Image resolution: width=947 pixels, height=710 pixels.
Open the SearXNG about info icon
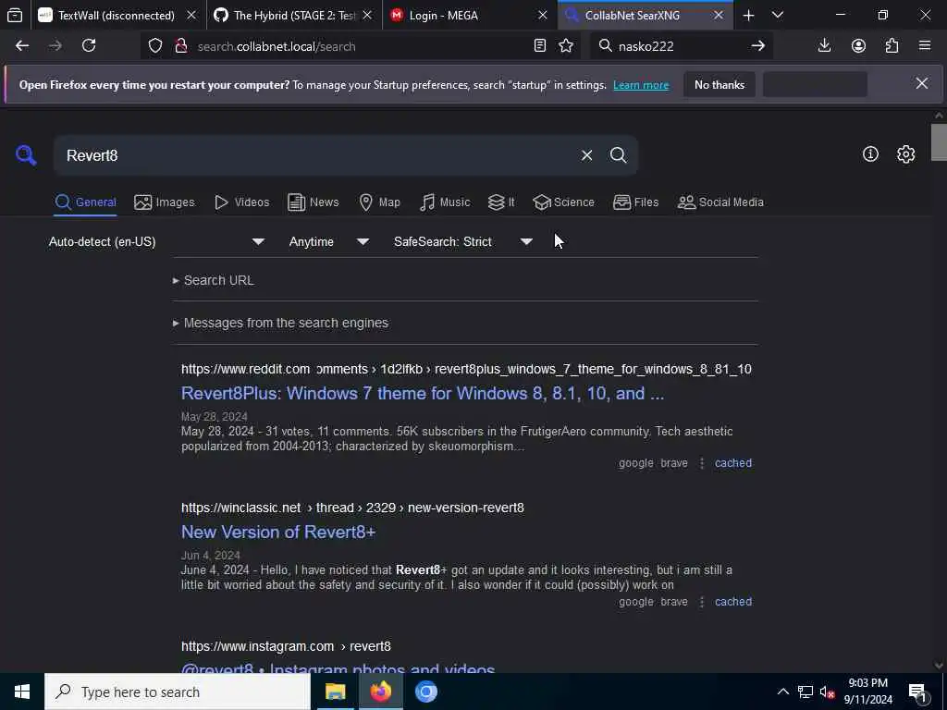pyautogui.click(x=870, y=154)
